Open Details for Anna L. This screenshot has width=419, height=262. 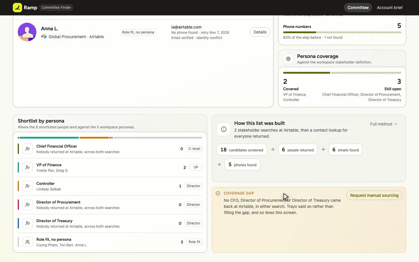[260, 32]
